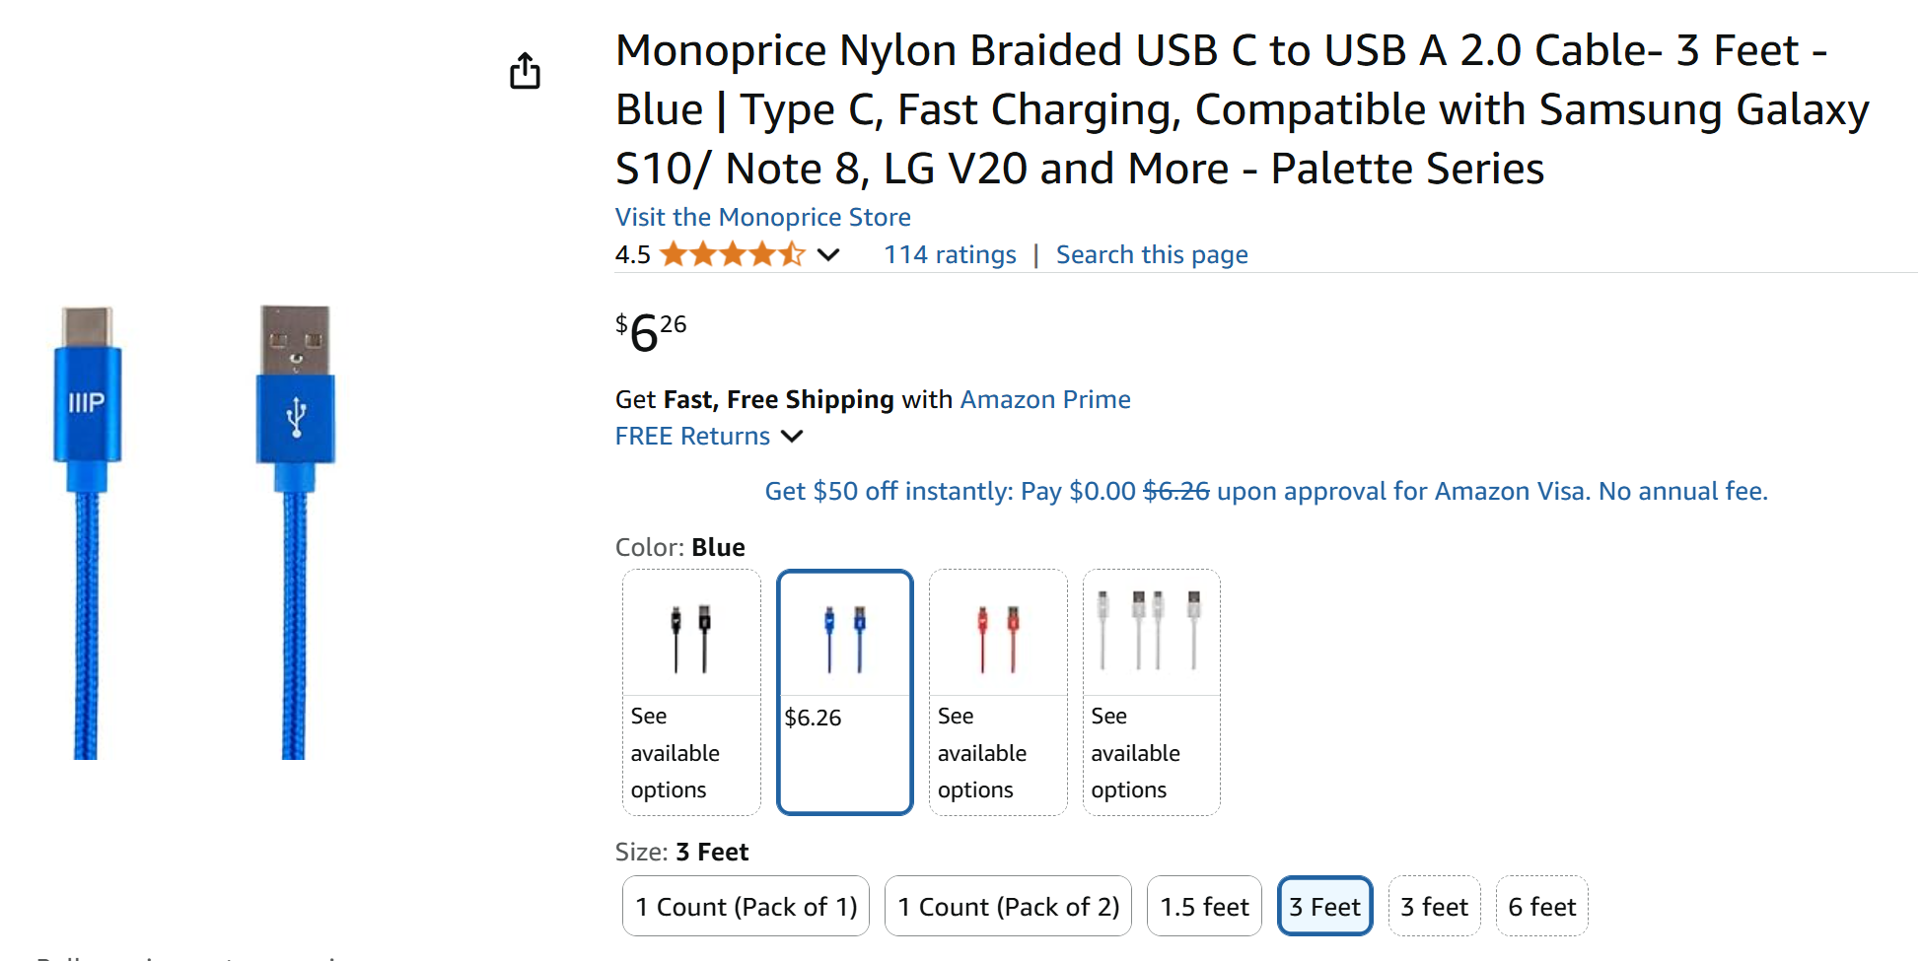Pick the 1.5 feet size option
1921x961 pixels.
[1204, 907]
